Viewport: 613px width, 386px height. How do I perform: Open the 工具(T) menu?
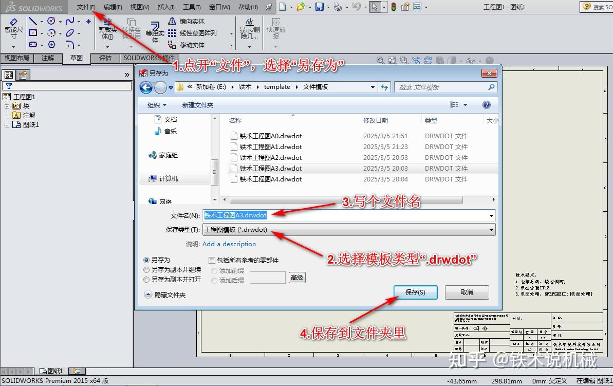(x=192, y=7)
